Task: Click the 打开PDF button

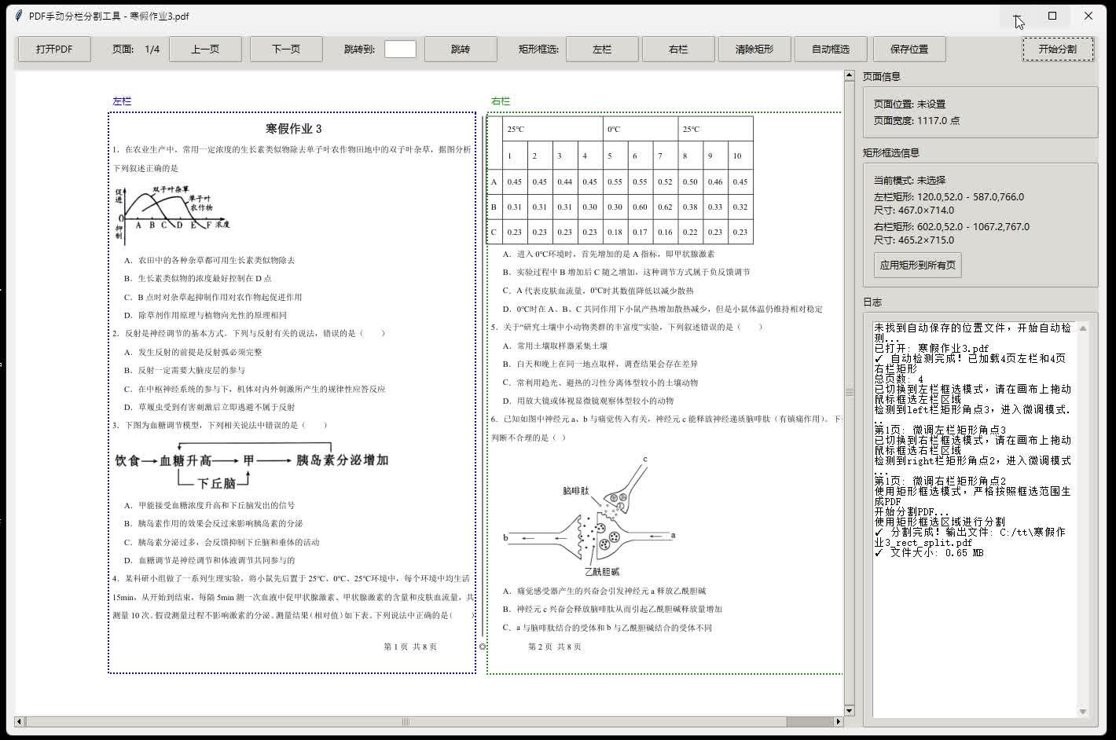Action: point(54,49)
